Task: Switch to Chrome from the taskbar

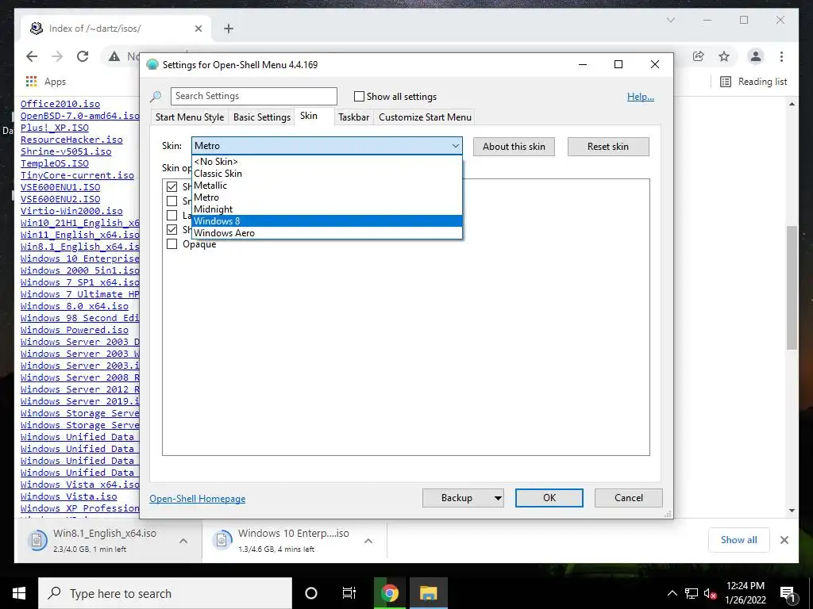Action: coord(390,593)
